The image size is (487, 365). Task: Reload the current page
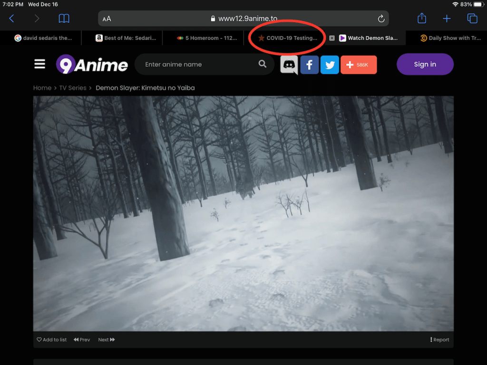click(381, 19)
